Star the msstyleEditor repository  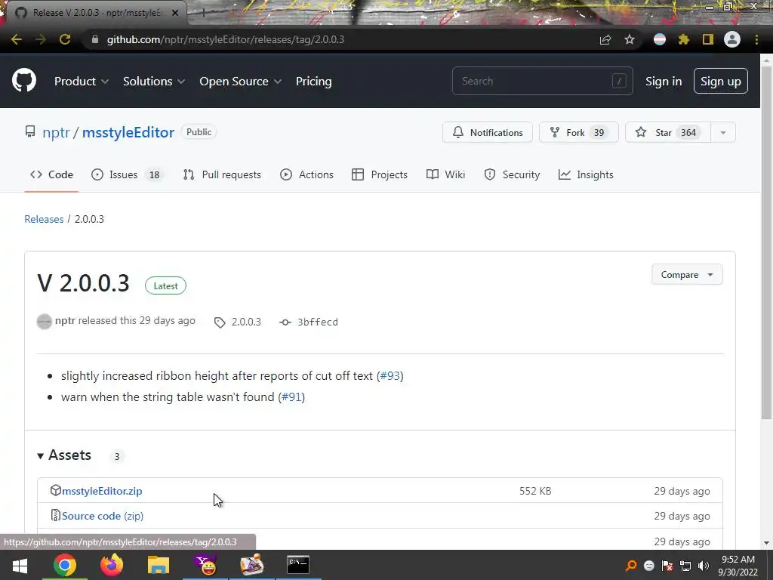coord(667,133)
